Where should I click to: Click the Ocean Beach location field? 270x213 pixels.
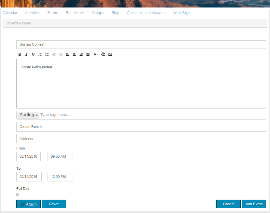pos(141,127)
